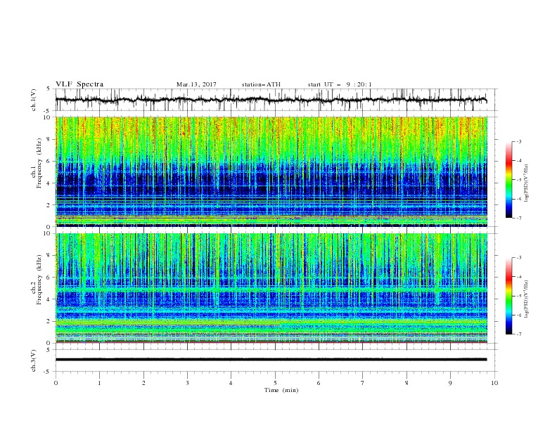Click the 'ch.3(V)' waveform axis label

pyautogui.click(x=34, y=360)
